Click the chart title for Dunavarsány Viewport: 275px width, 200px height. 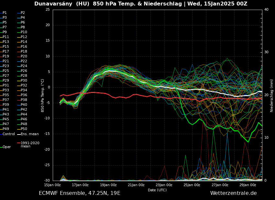click(141, 4)
